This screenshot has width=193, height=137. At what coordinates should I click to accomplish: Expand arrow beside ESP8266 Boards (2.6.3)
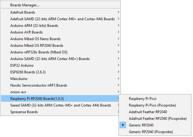pyautogui.click(x=118, y=72)
